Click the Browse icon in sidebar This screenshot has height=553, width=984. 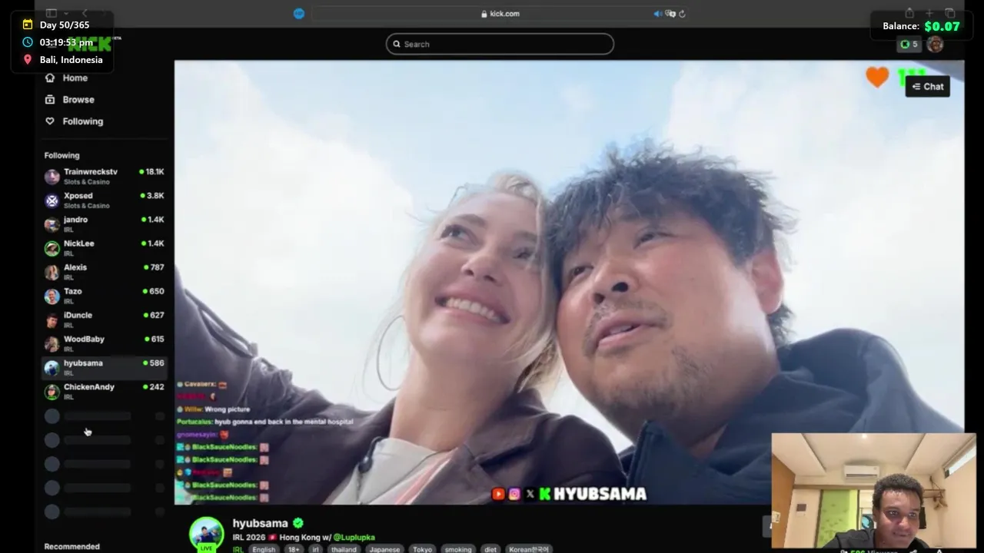point(50,99)
